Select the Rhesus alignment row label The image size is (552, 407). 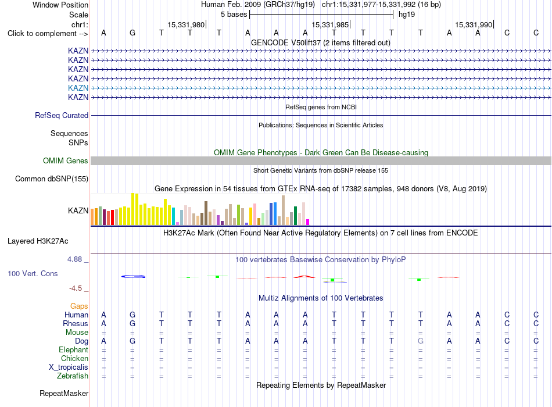76,323
